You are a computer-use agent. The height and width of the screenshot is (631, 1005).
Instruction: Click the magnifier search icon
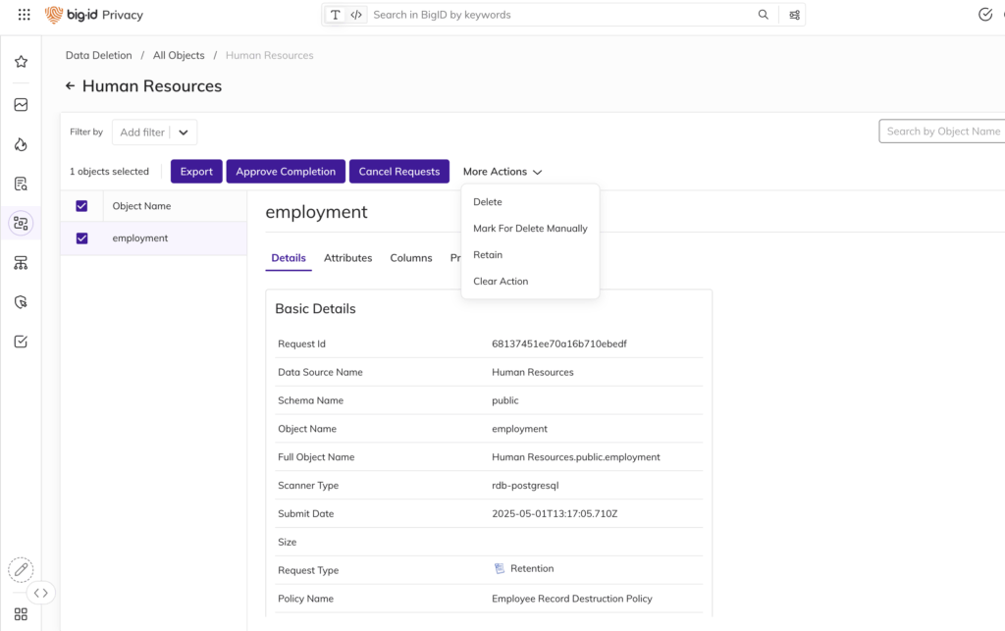coord(764,15)
